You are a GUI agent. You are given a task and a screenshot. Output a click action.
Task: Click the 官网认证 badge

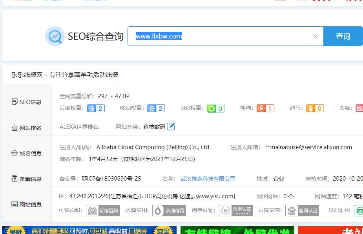(303, 210)
